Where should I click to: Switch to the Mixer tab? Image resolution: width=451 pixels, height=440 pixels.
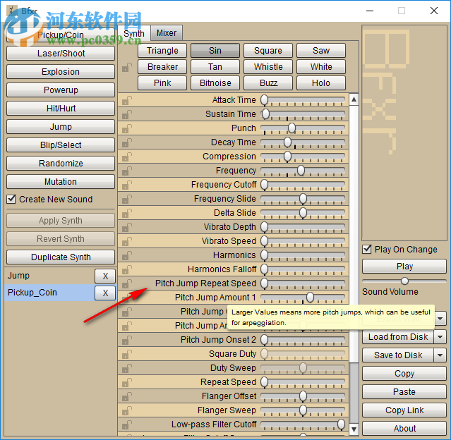tap(167, 33)
